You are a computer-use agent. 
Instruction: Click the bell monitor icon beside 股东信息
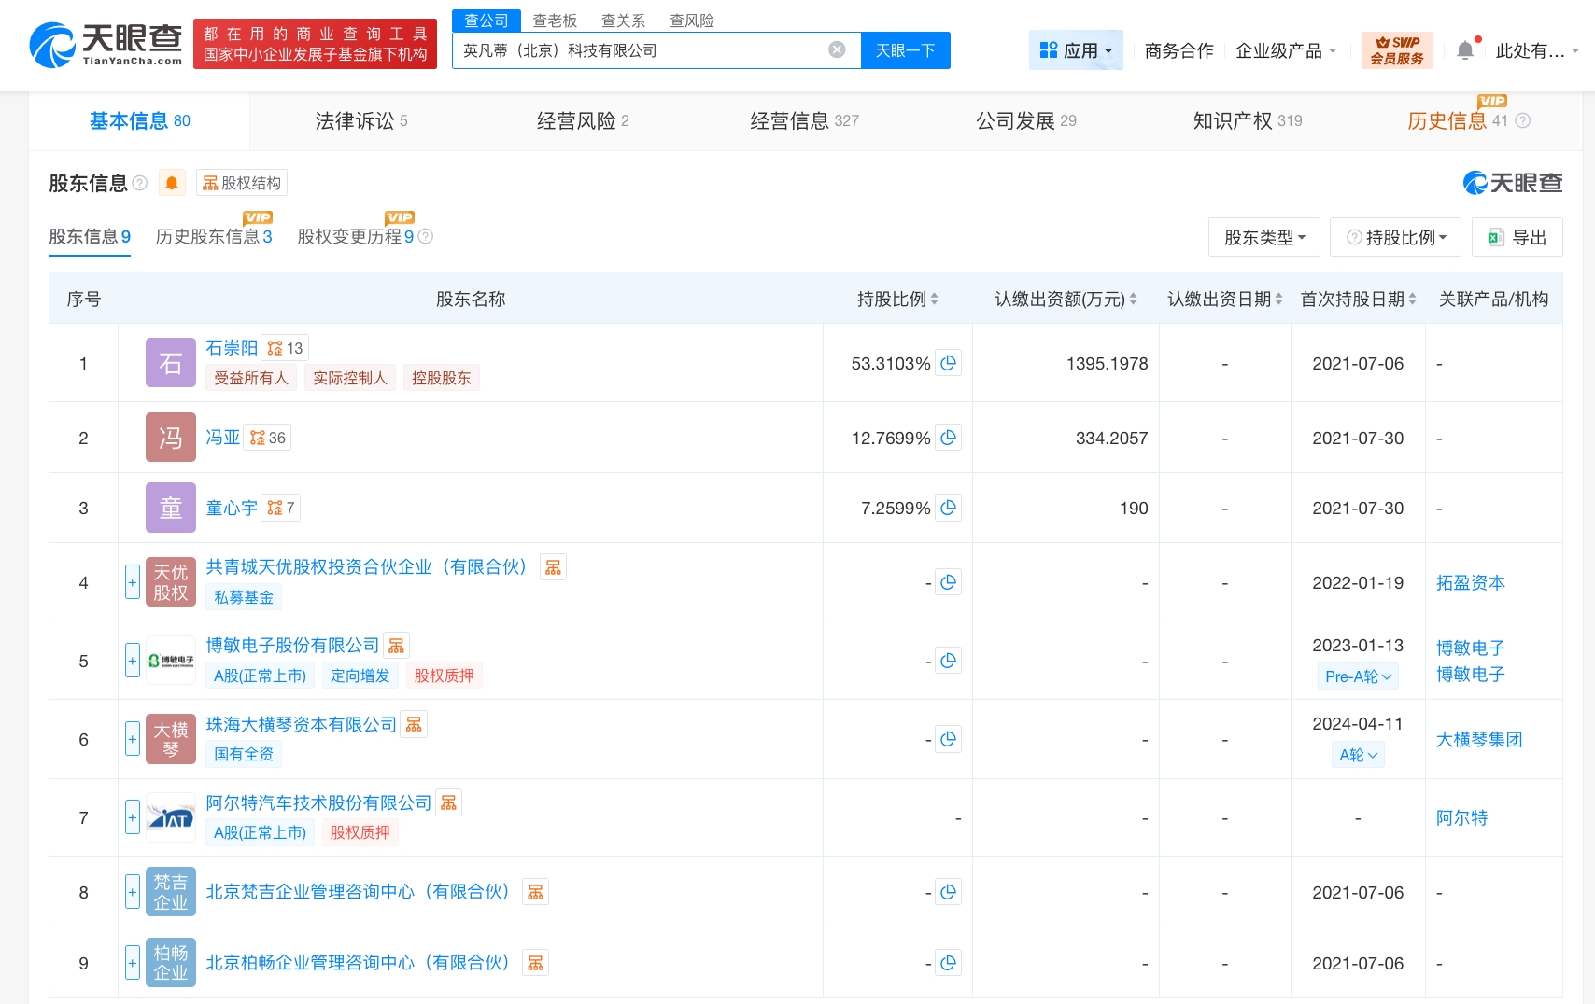click(172, 183)
